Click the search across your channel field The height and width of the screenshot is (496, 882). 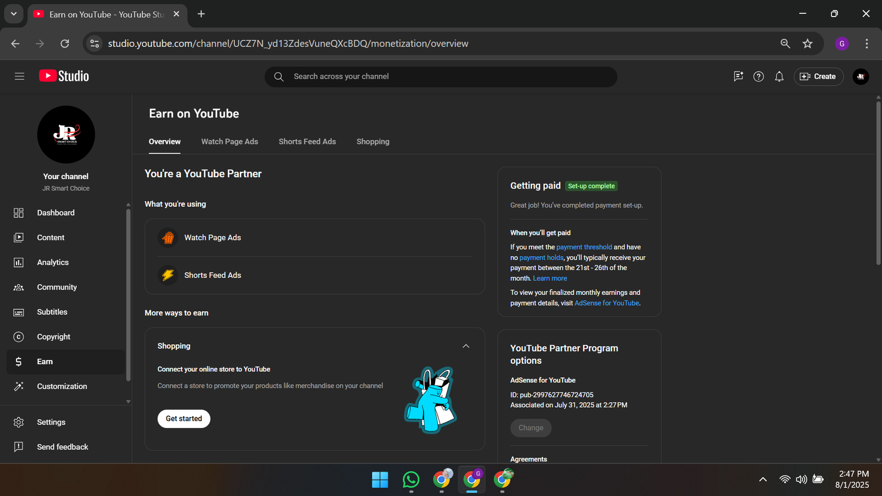pyautogui.click(x=441, y=77)
